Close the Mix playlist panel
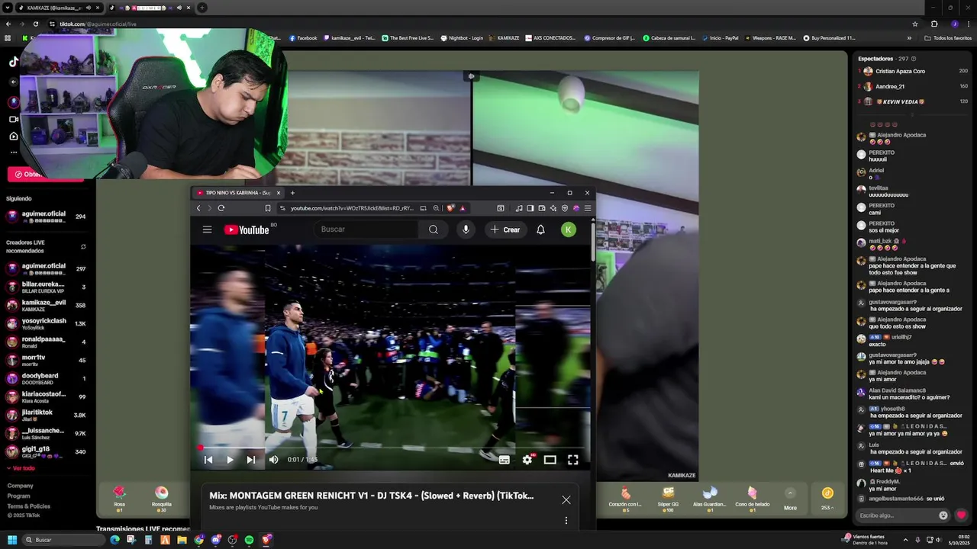Viewport: 977px width, 549px height. [x=566, y=499]
